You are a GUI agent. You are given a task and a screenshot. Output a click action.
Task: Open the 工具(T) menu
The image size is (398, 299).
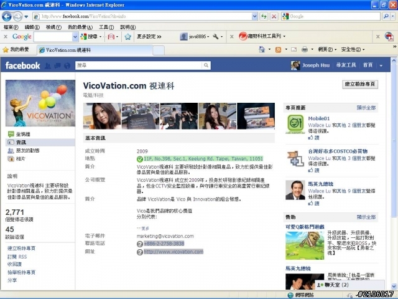click(106, 27)
